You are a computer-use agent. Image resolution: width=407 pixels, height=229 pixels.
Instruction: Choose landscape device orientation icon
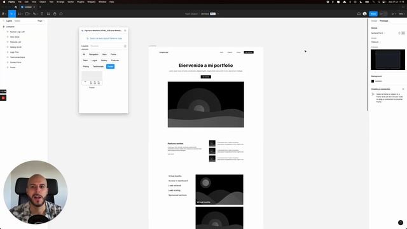(403, 33)
